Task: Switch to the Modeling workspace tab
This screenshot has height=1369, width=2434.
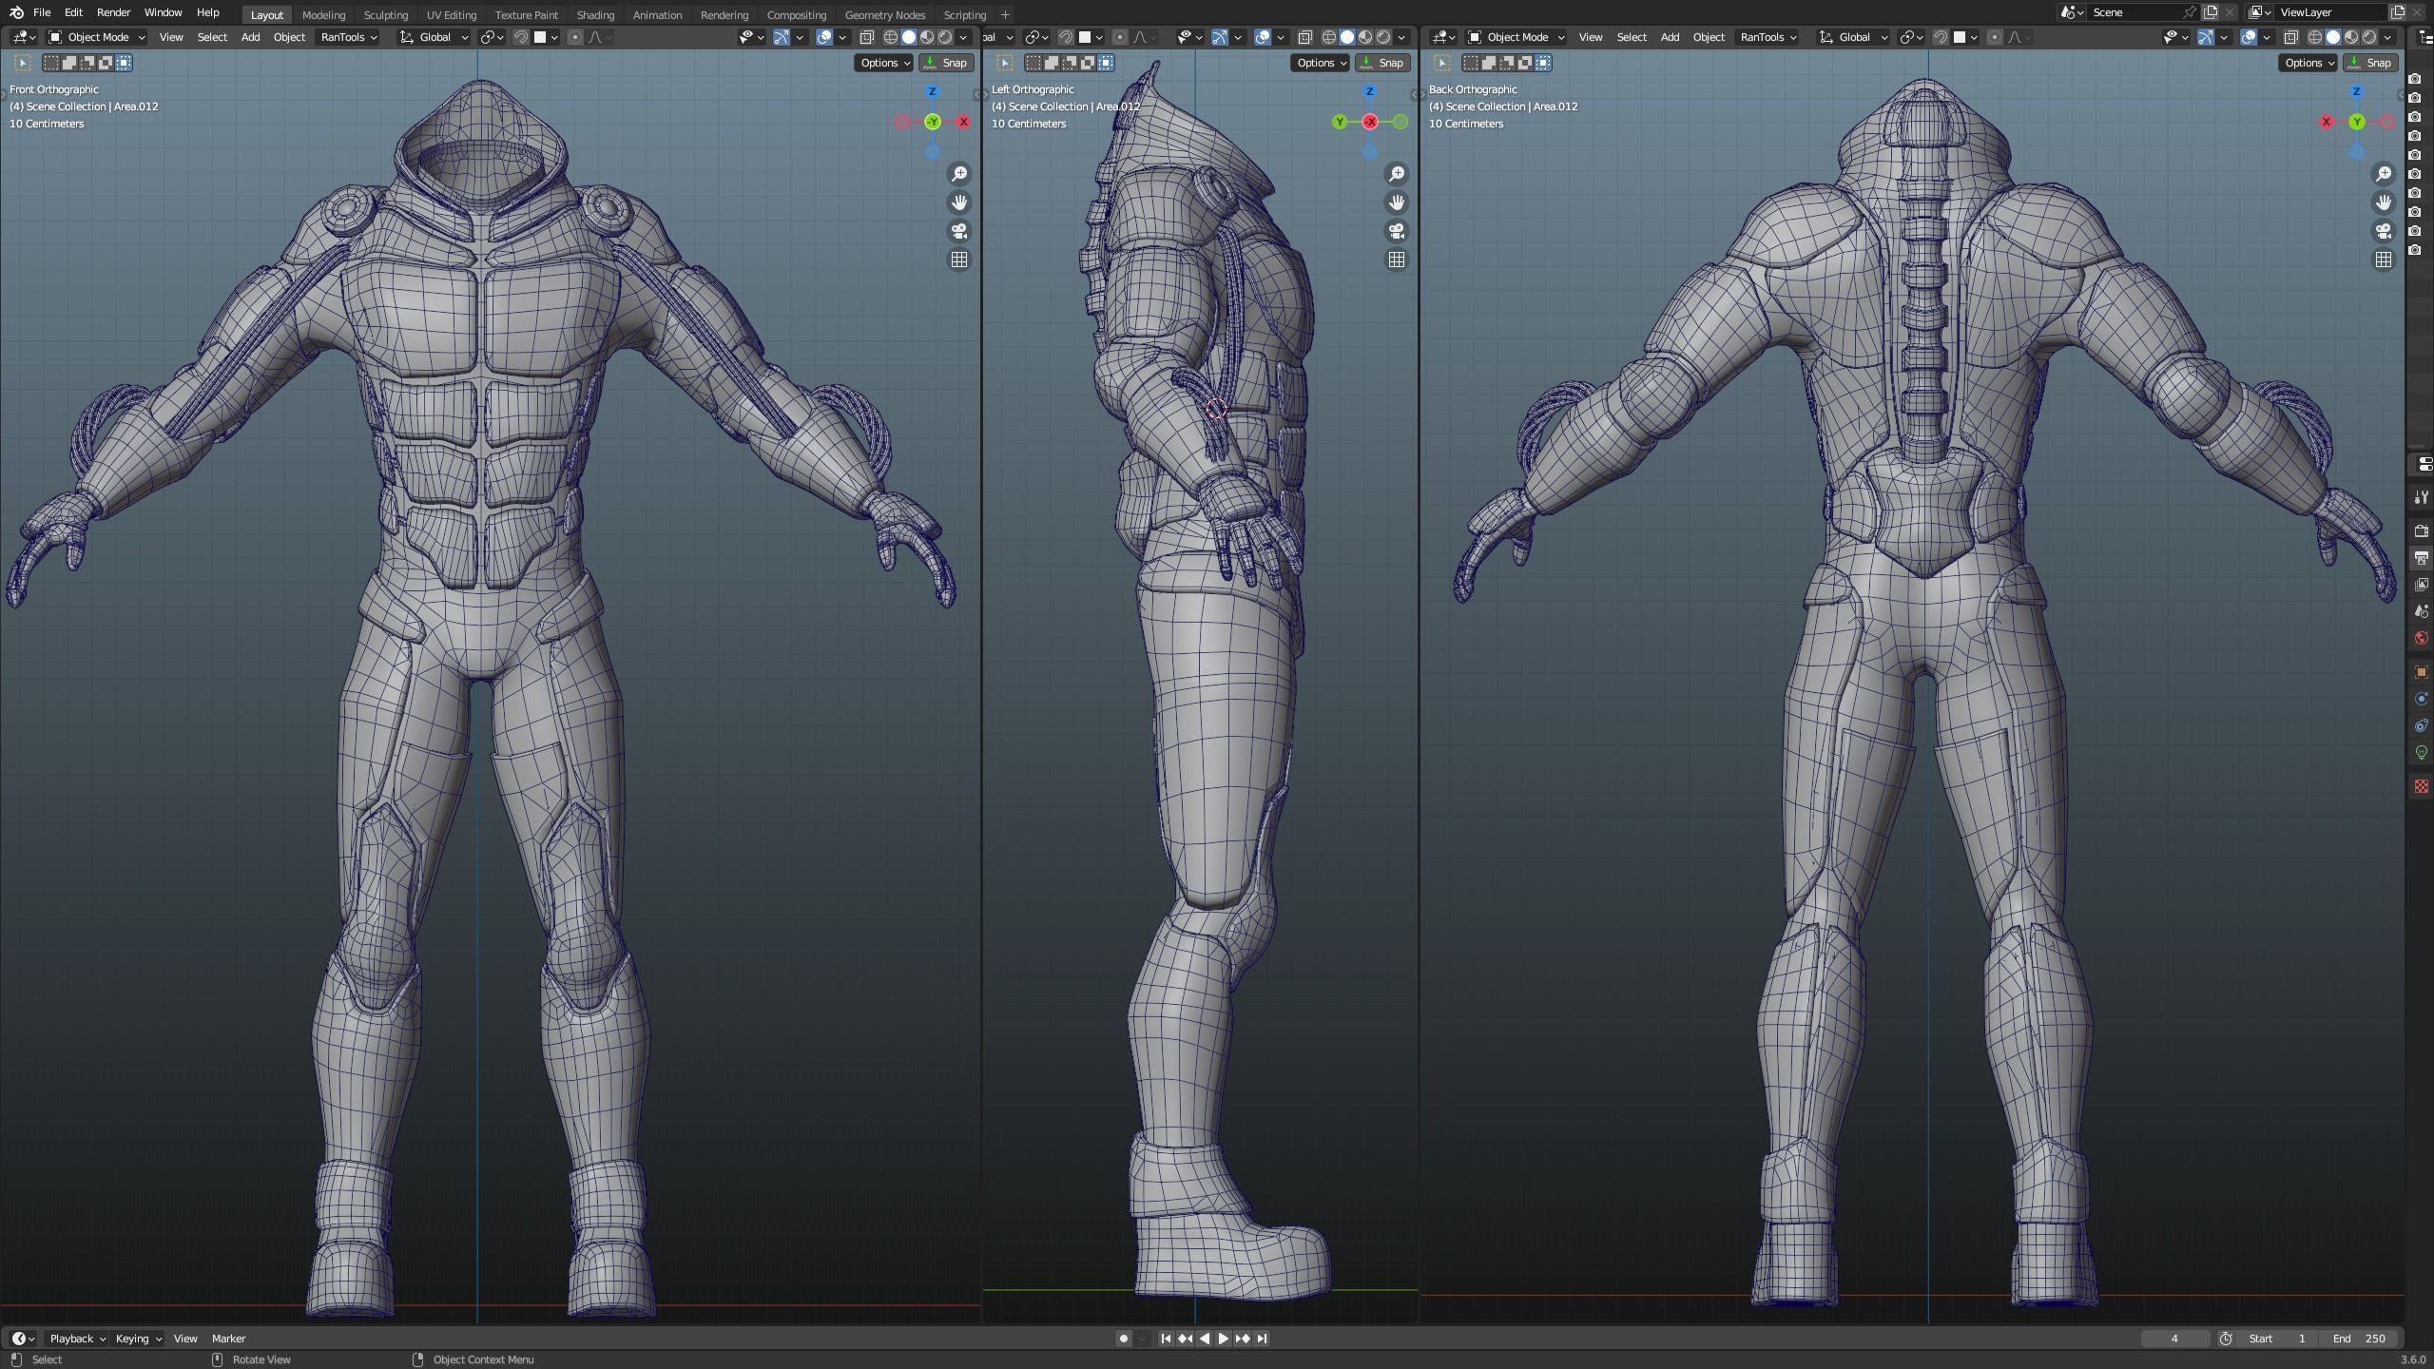Action: pyautogui.click(x=323, y=14)
